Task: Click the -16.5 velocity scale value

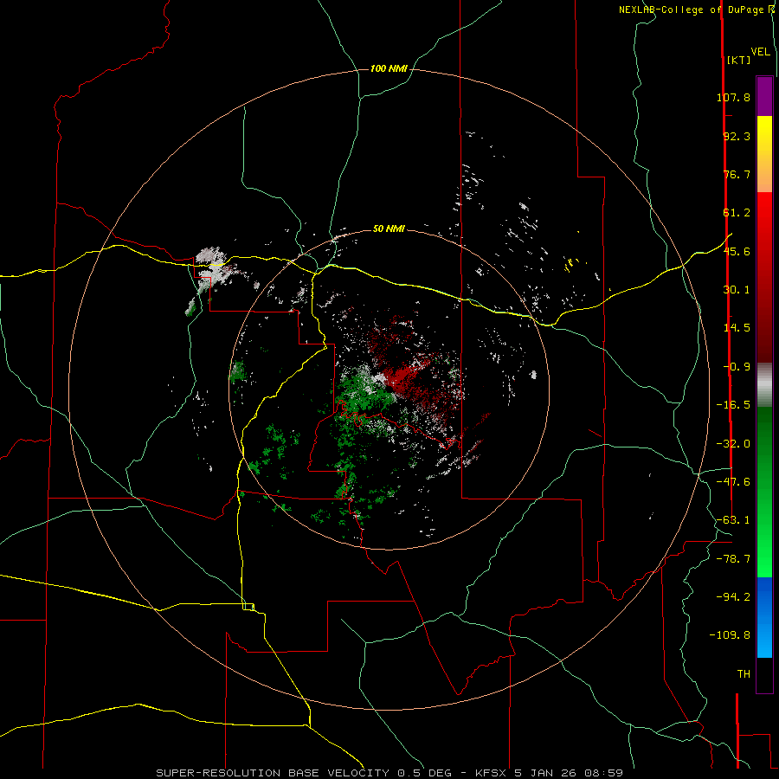Action: (733, 405)
